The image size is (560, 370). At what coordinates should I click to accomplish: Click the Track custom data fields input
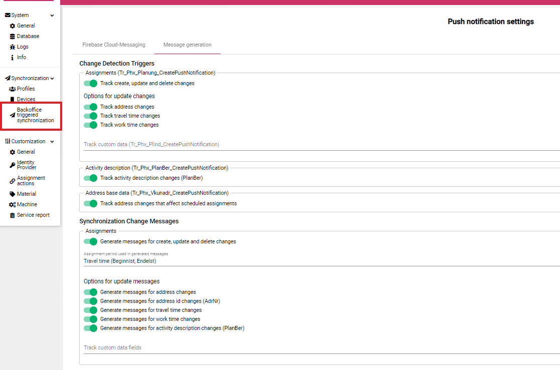(x=321, y=347)
